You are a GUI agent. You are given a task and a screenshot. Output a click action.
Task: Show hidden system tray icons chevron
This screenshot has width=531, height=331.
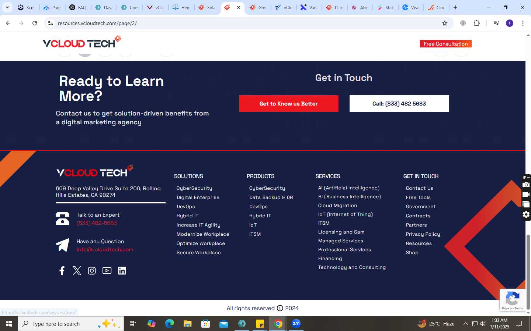(465, 324)
